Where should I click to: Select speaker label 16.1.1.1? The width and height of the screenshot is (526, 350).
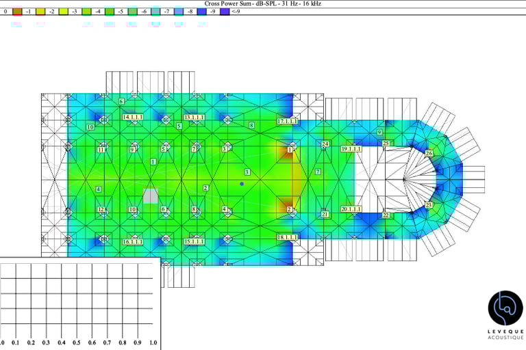tap(132, 242)
